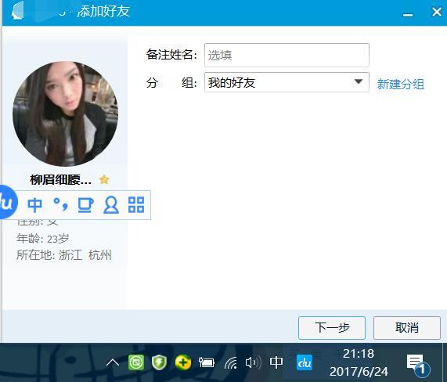447x382 pixels.
Task: Click the 下一步 button
Action: pyautogui.click(x=332, y=328)
